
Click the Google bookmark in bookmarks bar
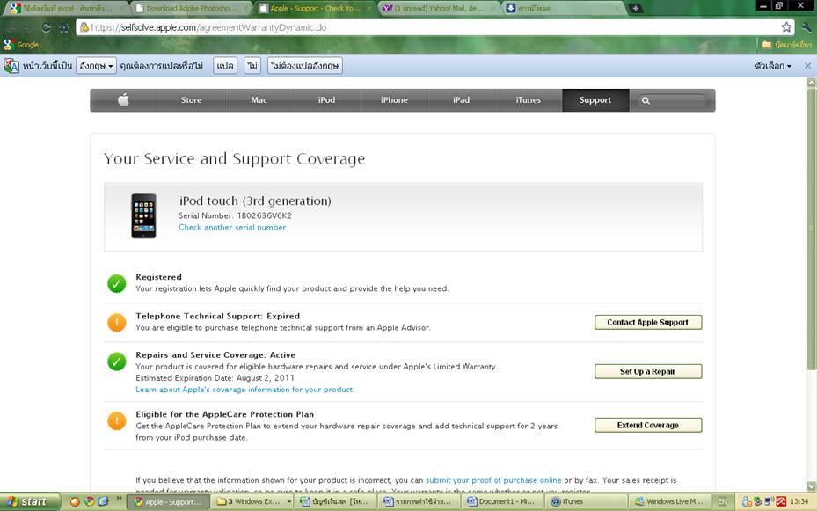coord(21,45)
